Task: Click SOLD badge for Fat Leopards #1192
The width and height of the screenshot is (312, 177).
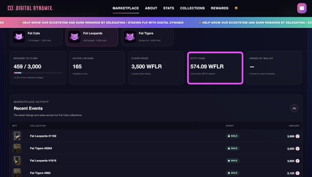Action: pos(233,136)
